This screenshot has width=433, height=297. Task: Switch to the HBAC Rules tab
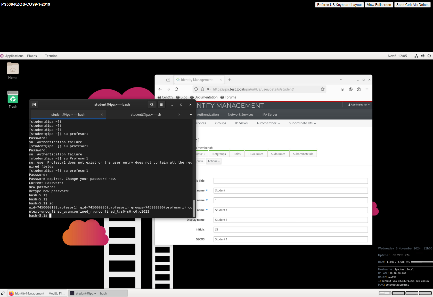click(256, 154)
